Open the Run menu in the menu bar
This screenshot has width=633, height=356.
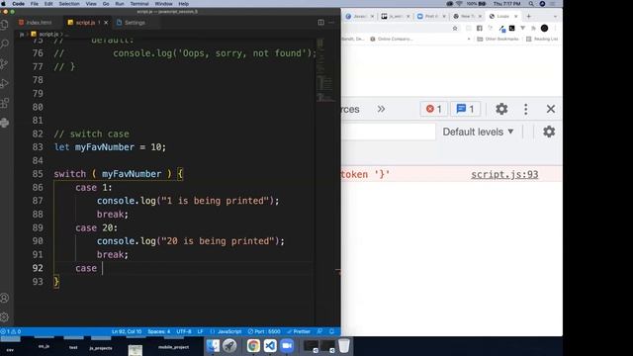click(x=120, y=4)
